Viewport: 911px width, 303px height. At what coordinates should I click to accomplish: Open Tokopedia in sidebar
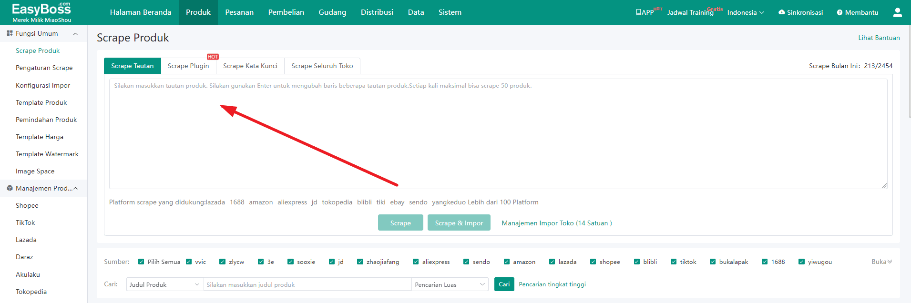(x=31, y=292)
